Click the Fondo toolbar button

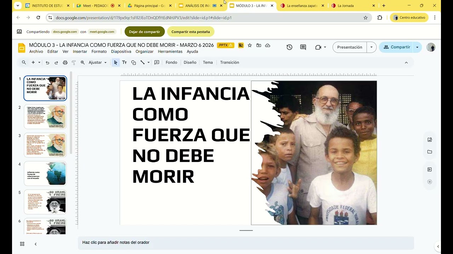pyautogui.click(x=171, y=62)
